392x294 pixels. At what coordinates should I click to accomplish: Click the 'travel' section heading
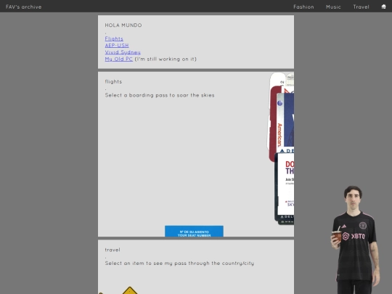[x=113, y=250]
